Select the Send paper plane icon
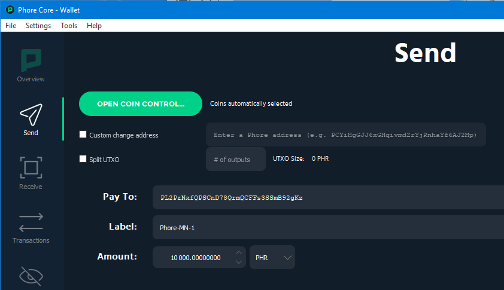504x290 pixels. click(x=31, y=114)
